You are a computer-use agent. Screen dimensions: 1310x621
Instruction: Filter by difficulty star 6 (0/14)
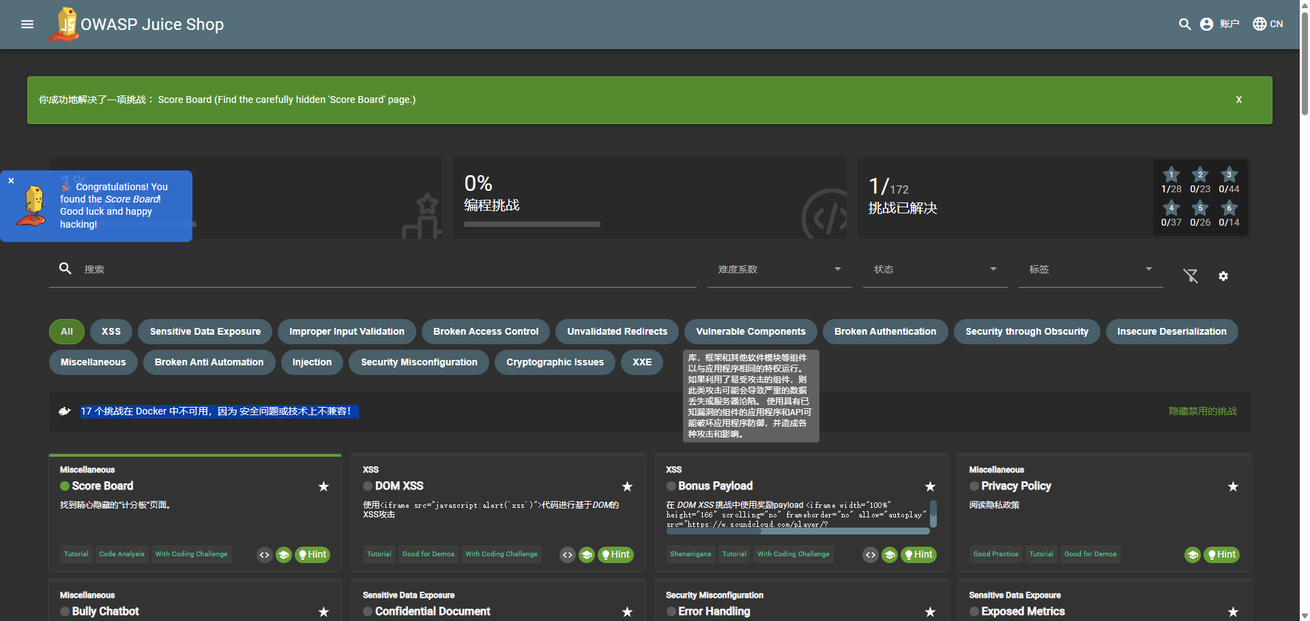pos(1229,213)
